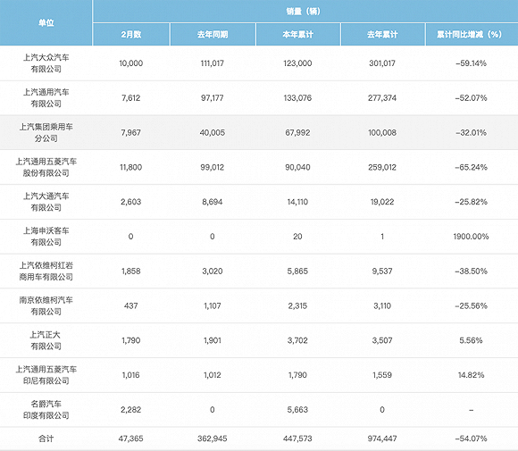The image size is (518, 451).
Task: Click the cell showing 7,967
Action: (x=130, y=132)
